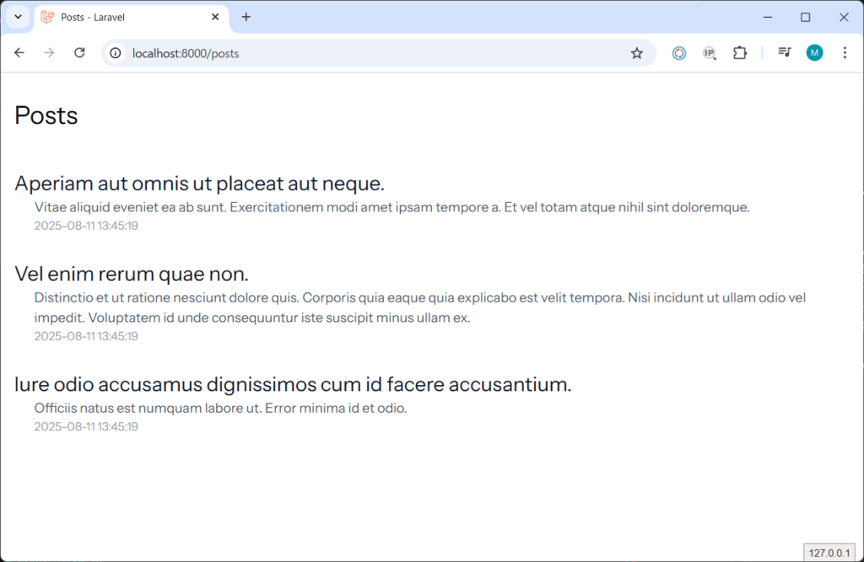Click the address bar showing localhost:8000/posts
Viewport: 864px width, 562px height.
371,53
